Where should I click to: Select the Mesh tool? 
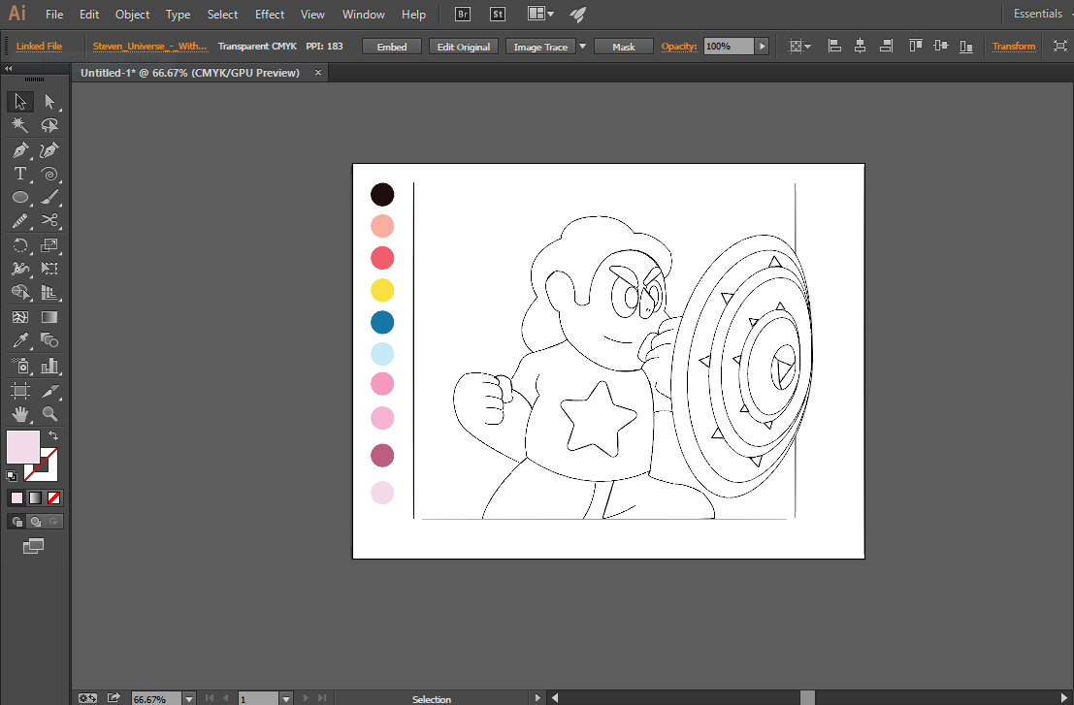(19, 317)
